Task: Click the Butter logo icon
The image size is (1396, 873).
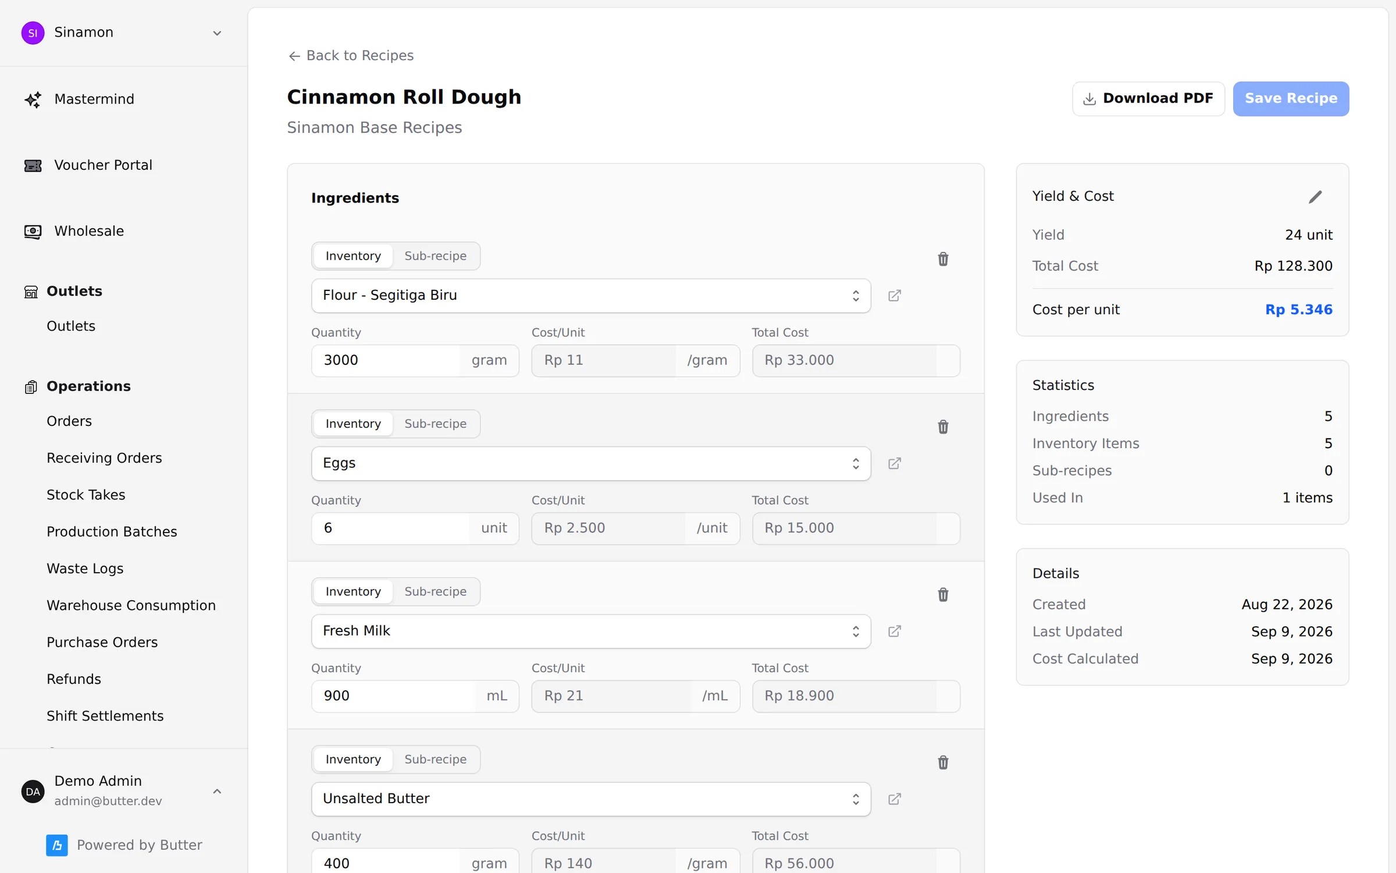Action: (57, 845)
